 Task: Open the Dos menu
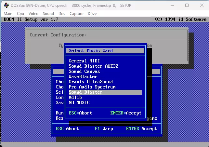[62, 14]
